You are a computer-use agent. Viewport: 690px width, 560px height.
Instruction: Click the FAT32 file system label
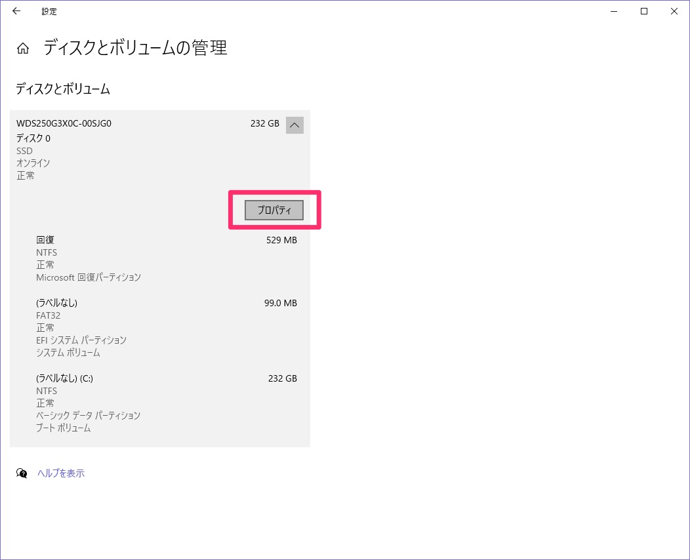(49, 315)
